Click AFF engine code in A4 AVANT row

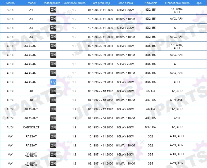click(177, 64)
